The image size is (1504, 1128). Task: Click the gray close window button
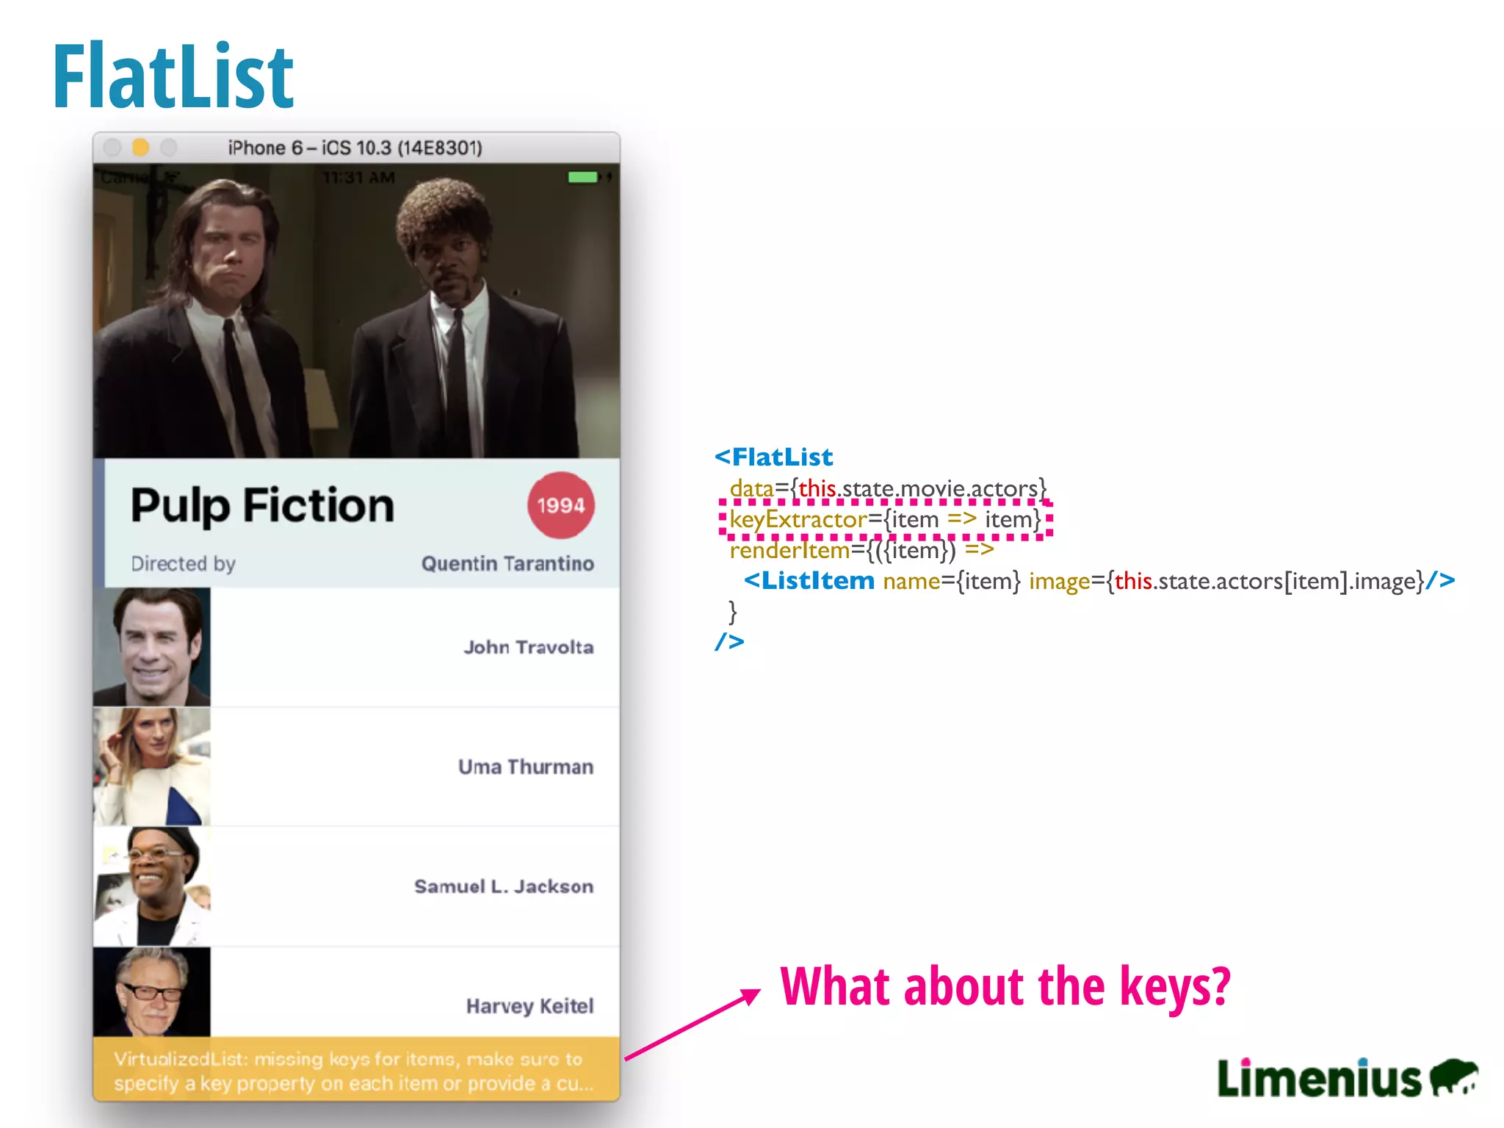click(112, 148)
